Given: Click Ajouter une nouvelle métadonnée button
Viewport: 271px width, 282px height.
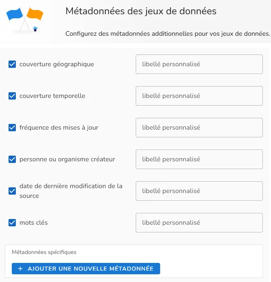Looking at the screenshot, I should point(86,269).
